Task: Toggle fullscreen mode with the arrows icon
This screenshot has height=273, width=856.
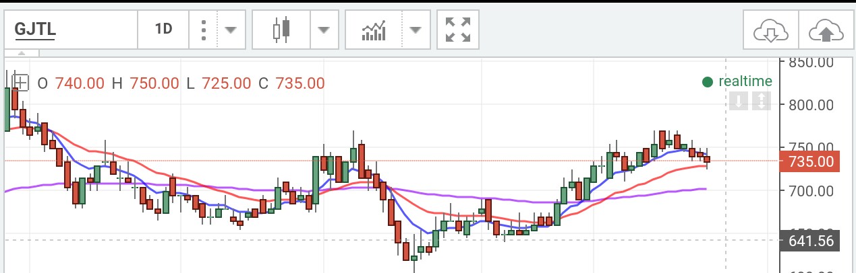Action: pos(458,30)
